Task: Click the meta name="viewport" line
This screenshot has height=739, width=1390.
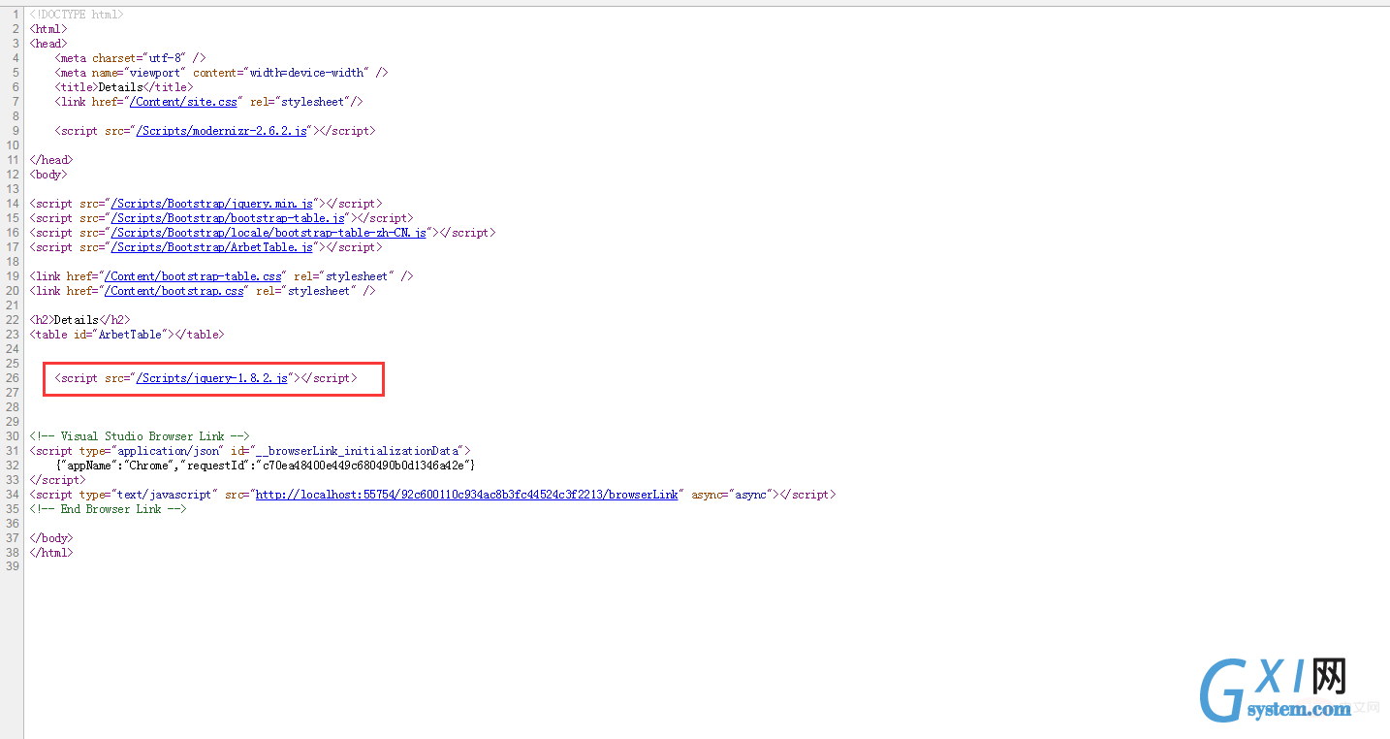Action: pos(221,73)
